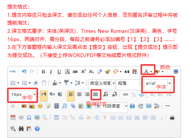The image size is (189, 138).
Task: Toggle underline formatting
Action: (59, 72)
